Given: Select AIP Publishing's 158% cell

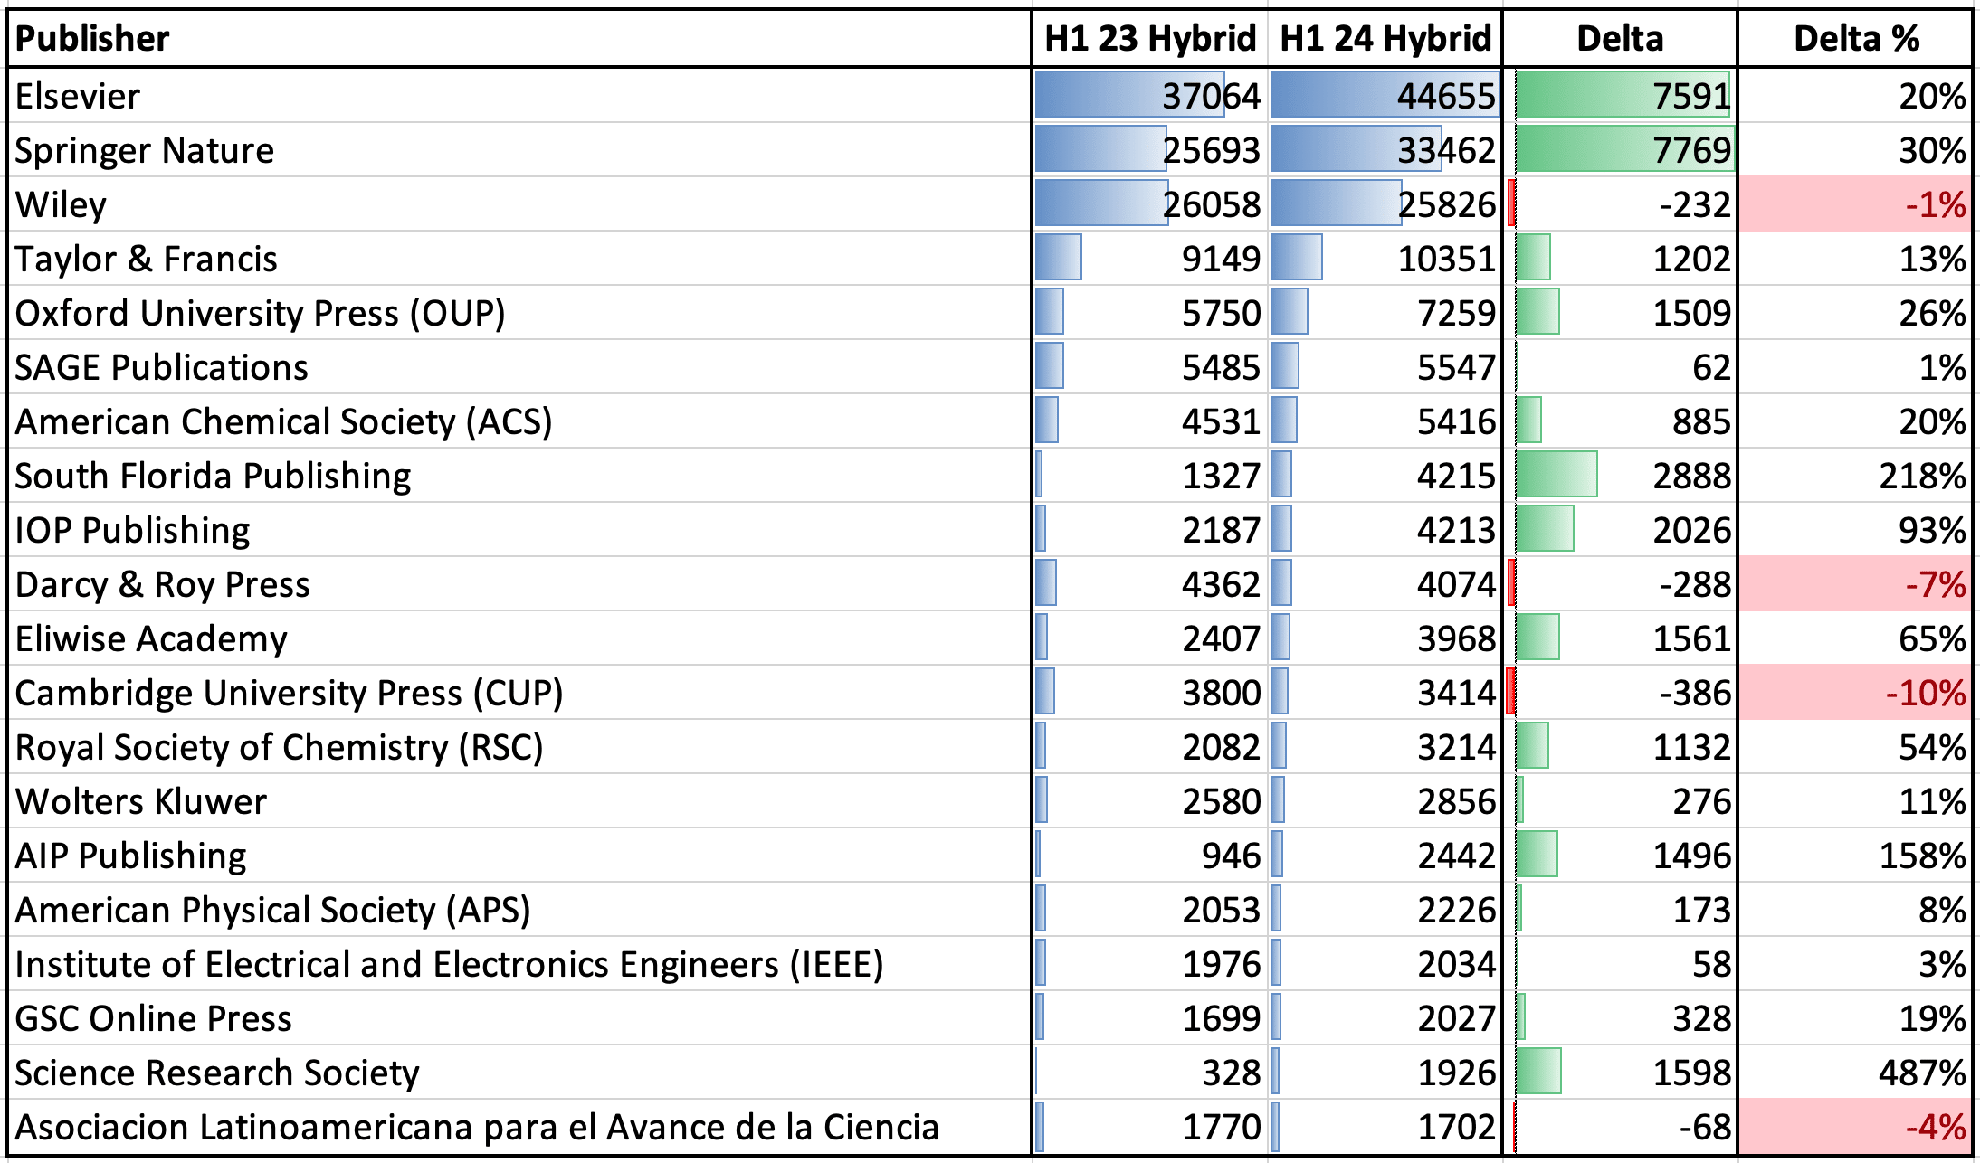Looking at the screenshot, I should [x=1855, y=855].
